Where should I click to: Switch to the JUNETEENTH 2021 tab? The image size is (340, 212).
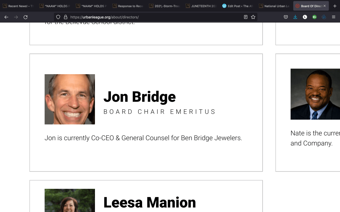tap(202, 6)
